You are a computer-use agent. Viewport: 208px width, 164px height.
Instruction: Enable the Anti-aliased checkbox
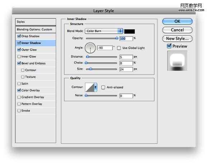tap(103, 87)
